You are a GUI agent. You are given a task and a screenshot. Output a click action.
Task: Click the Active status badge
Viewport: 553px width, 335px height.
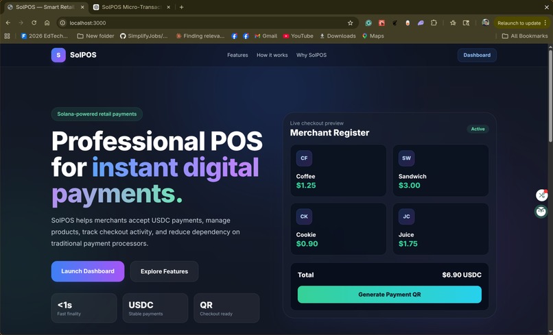pyautogui.click(x=478, y=129)
